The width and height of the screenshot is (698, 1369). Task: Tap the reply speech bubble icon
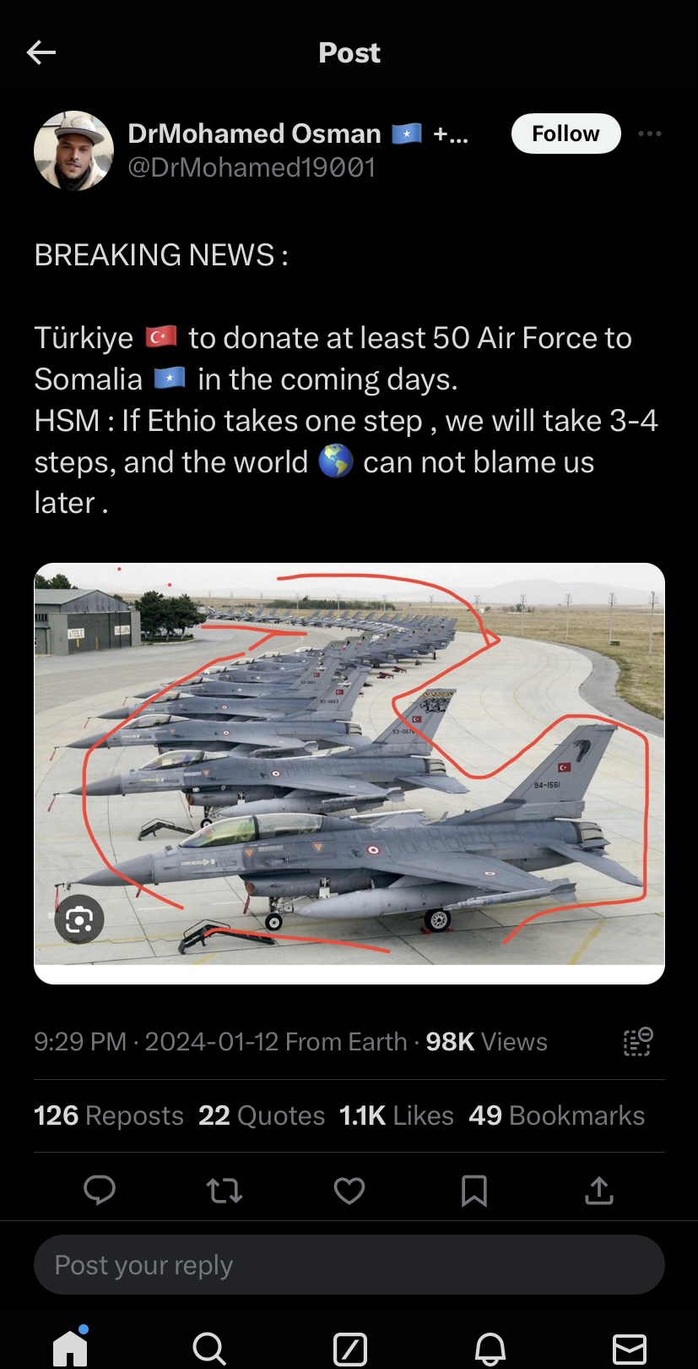pyautogui.click(x=100, y=1190)
